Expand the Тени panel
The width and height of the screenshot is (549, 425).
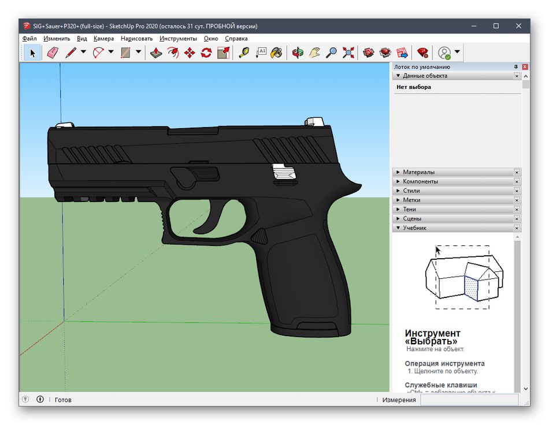(x=398, y=209)
